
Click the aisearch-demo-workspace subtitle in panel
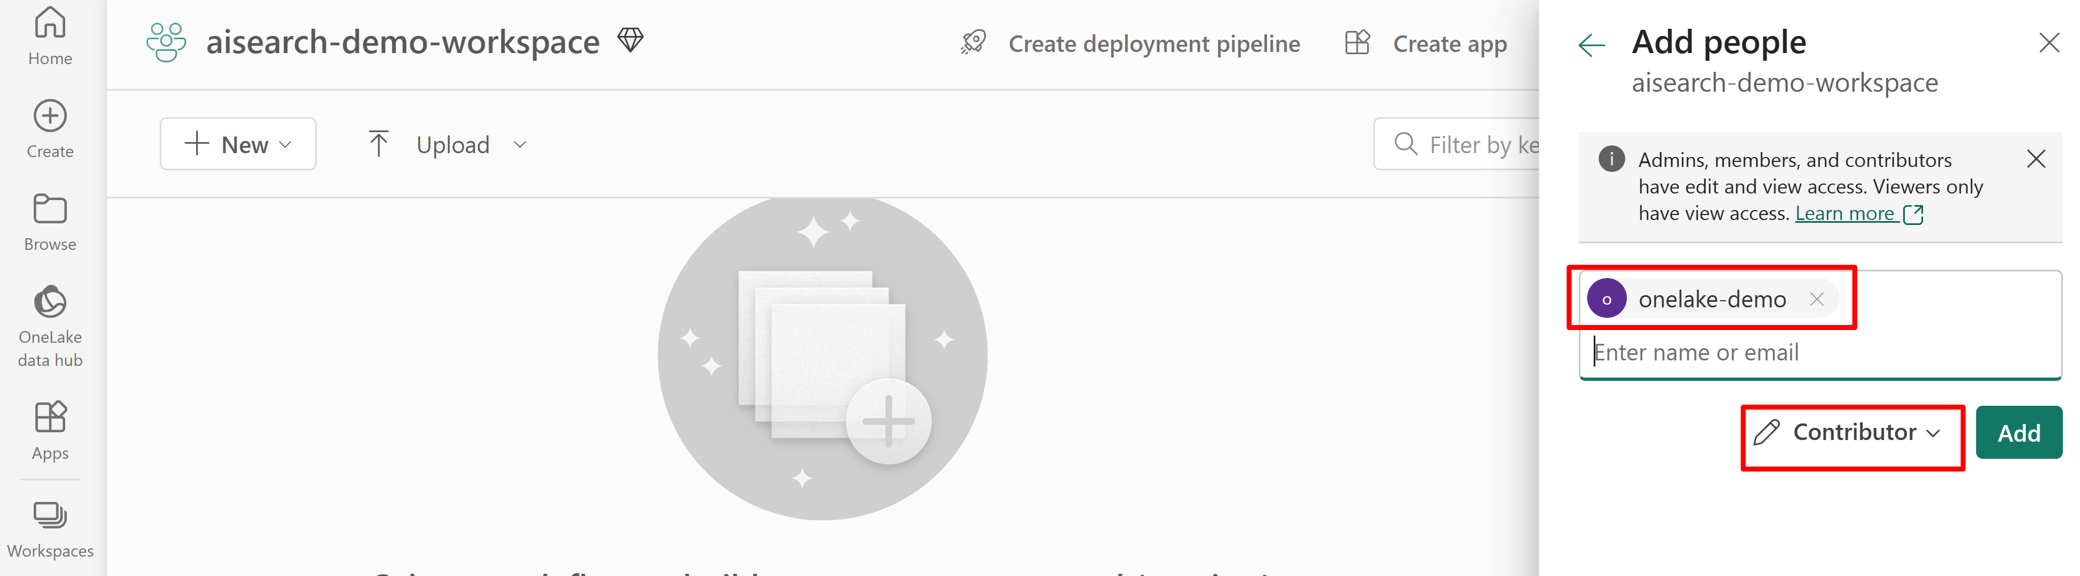click(1784, 82)
